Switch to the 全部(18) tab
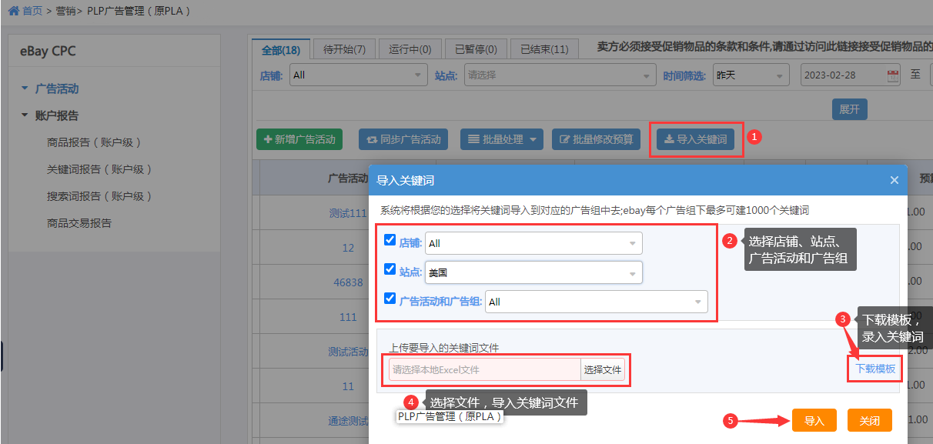Screen dimensions: 933x444 [281, 49]
